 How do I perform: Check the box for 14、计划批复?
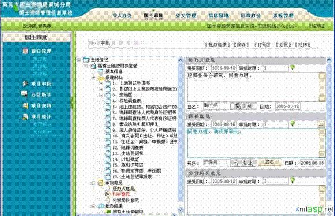[x=109, y=159]
